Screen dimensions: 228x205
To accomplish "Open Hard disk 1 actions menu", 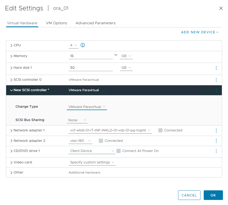I will click(x=216, y=68).
